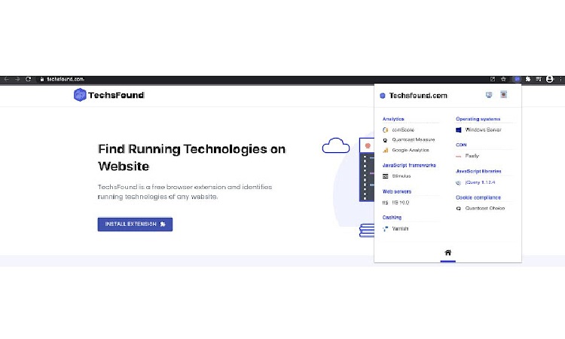The width and height of the screenshot is (565, 339).
Task: Click the TechsFound extension icon in the toolbar
Action: [x=517, y=79]
